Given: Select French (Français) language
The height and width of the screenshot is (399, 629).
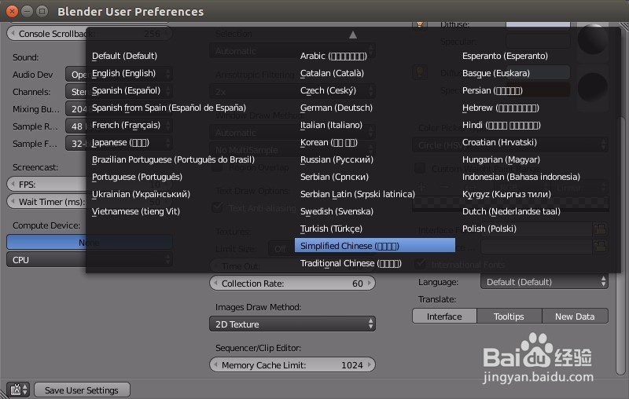Looking at the screenshot, I should click(x=126, y=125).
